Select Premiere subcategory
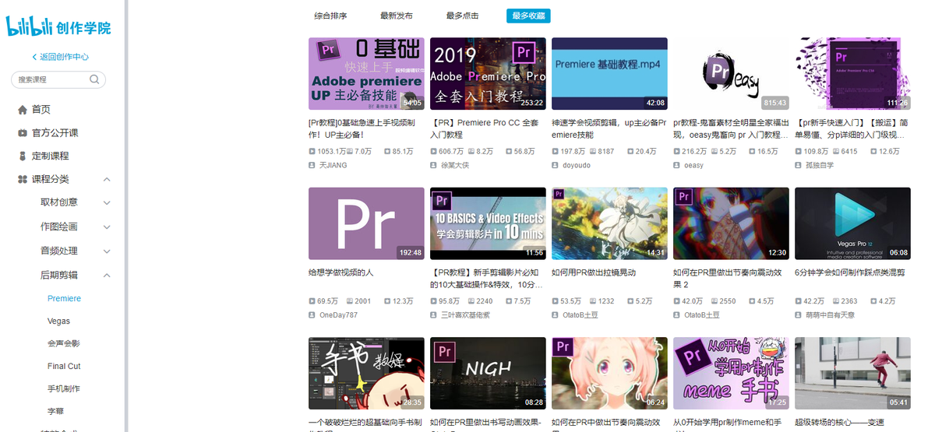 64,298
